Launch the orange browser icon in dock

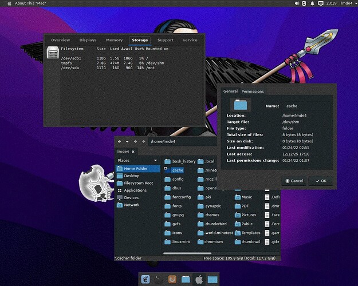(172, 279)
